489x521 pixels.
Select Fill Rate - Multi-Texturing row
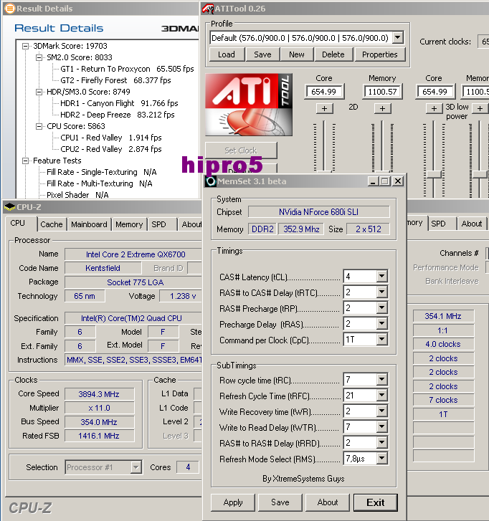(x=100, y=183)
